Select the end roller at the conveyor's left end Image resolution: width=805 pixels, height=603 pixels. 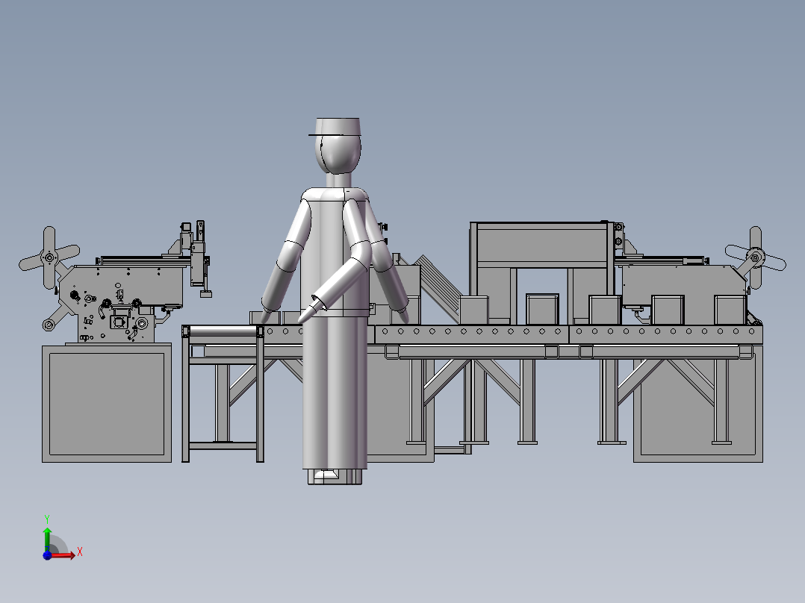point(222,331)
